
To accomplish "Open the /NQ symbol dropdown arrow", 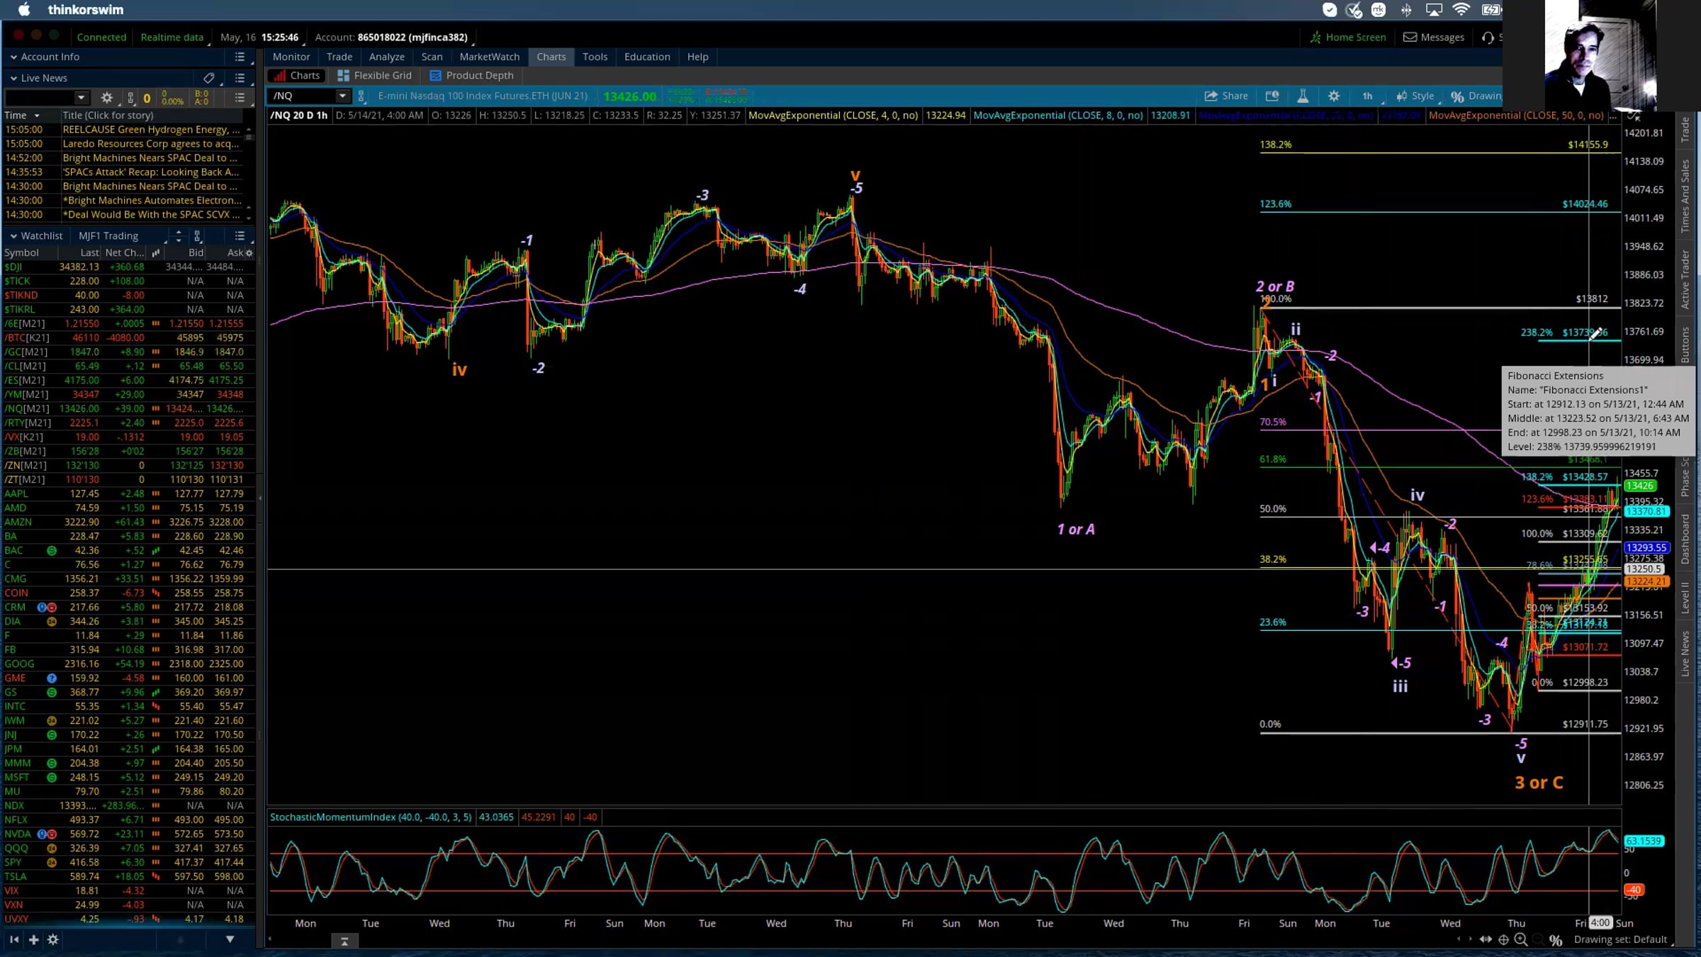I will pos(342,96).
